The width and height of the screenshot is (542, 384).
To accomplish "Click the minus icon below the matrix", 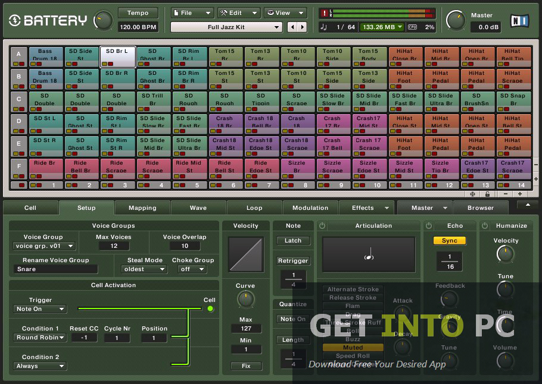I will point(505,194).
